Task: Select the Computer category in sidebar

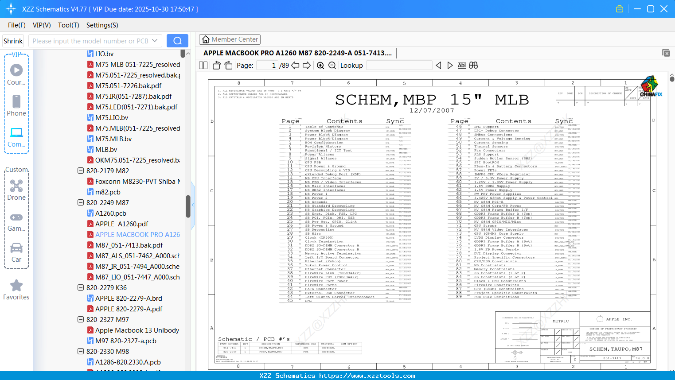Action: tap(16, 137)
